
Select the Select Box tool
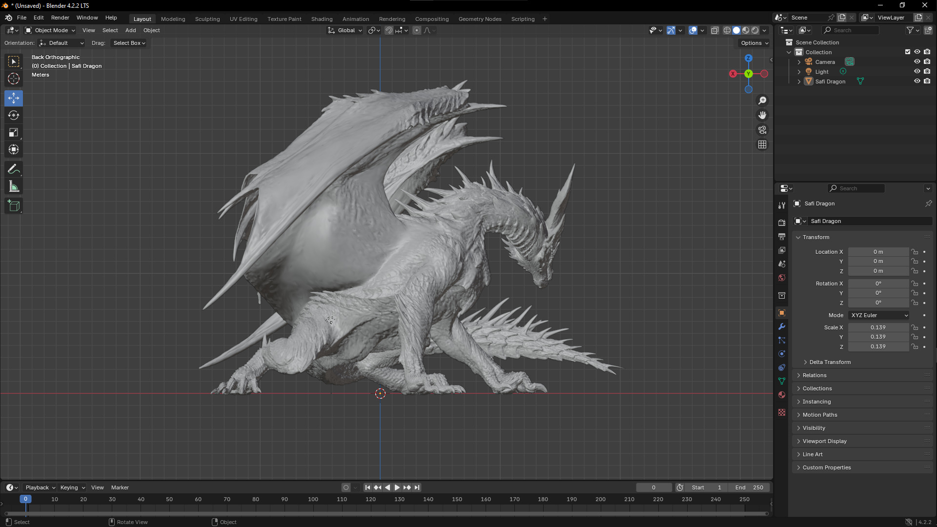(x=14, y=61)
